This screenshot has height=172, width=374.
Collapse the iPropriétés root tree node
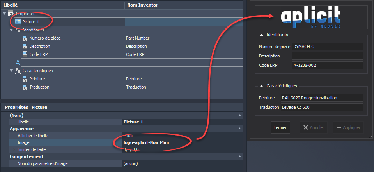click(4, 14)
